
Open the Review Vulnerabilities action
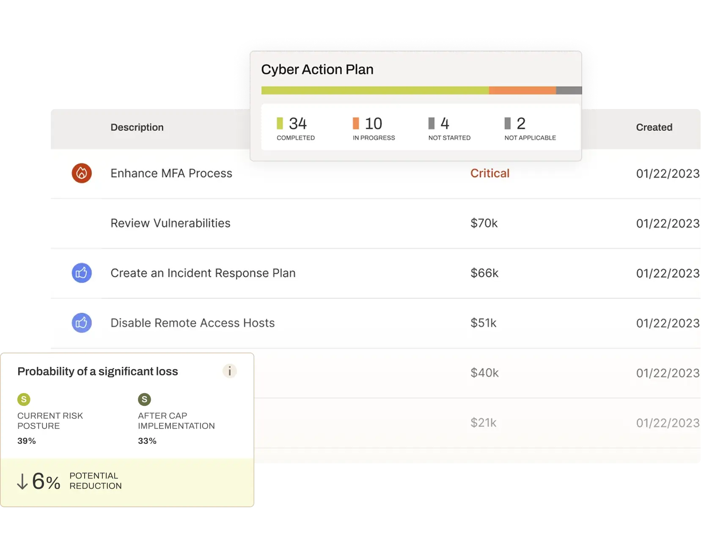[x=170, y=223]
